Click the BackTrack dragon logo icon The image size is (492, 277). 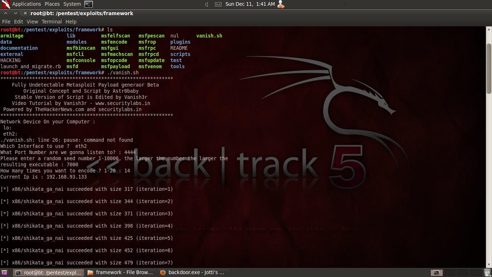coord(5,4)
